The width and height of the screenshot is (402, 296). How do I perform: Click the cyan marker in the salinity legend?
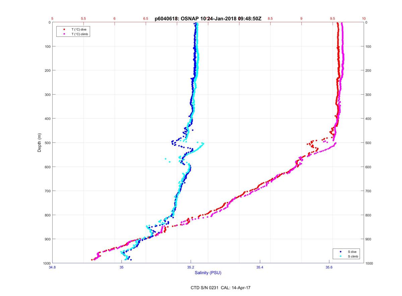tap(340, 257)
